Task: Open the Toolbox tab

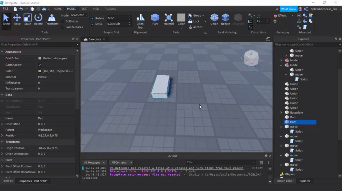Action: (x=8, y=181)
